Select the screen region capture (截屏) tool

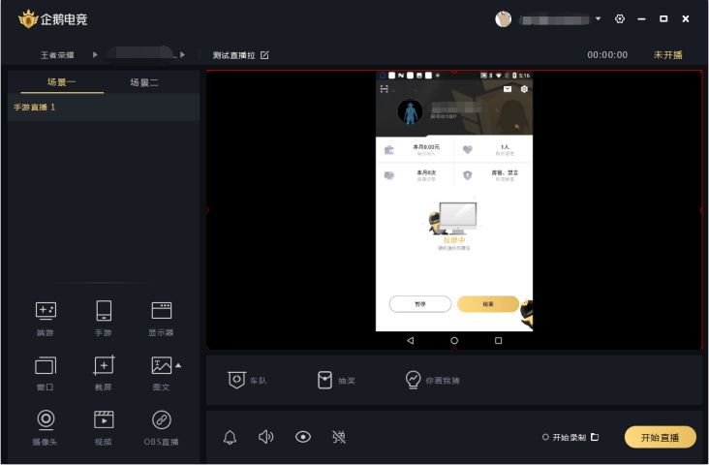tap(103, 372)
